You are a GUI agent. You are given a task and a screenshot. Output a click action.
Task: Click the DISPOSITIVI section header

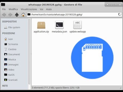[x=9, y=21]
